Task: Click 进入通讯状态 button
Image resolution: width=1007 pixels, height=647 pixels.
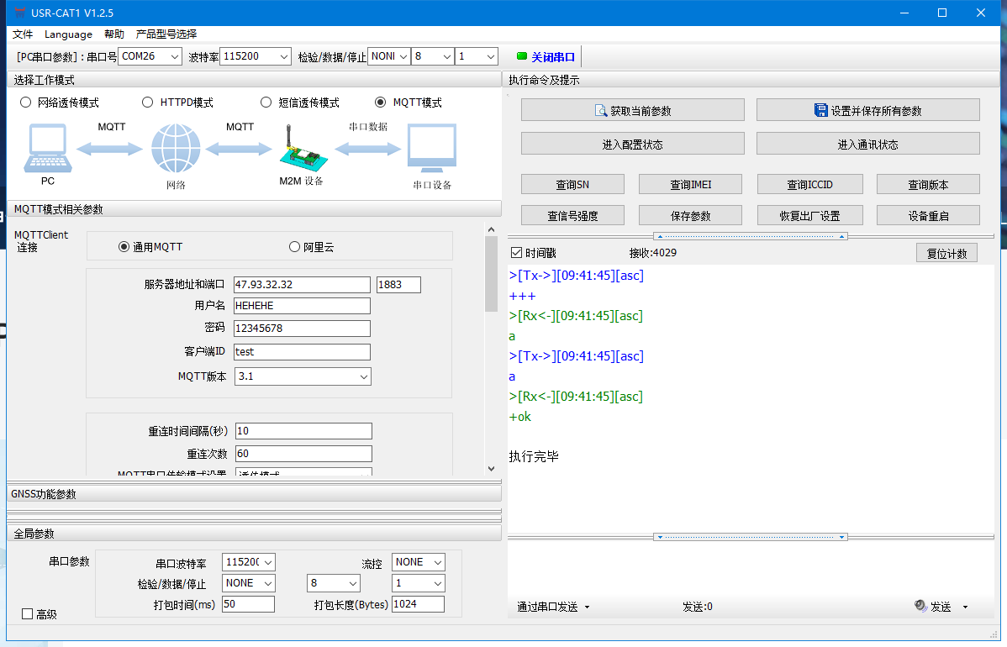Action: 867,144
